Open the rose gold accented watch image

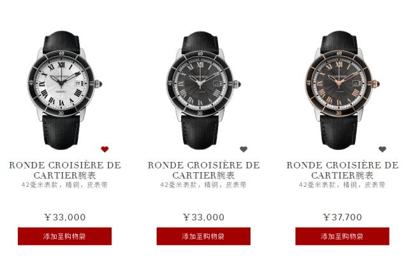tap(342, 90)
